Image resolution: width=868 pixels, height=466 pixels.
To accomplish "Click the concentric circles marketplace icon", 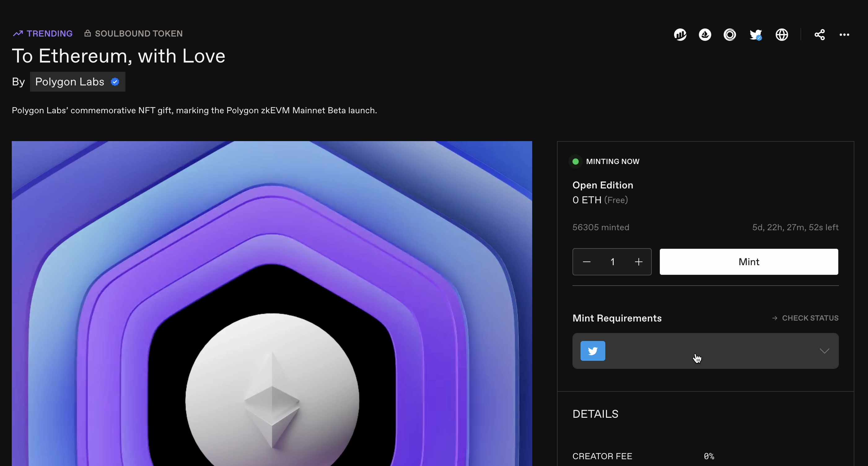I will [x=730, y=35].
